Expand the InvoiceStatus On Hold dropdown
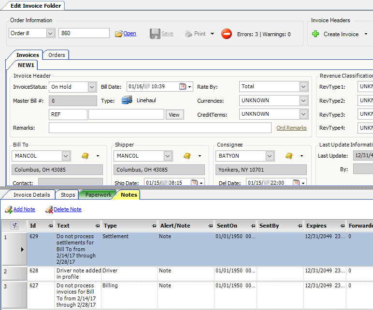Screen dimensions: 373x310 pyautogui.click(x=92, y=87)
